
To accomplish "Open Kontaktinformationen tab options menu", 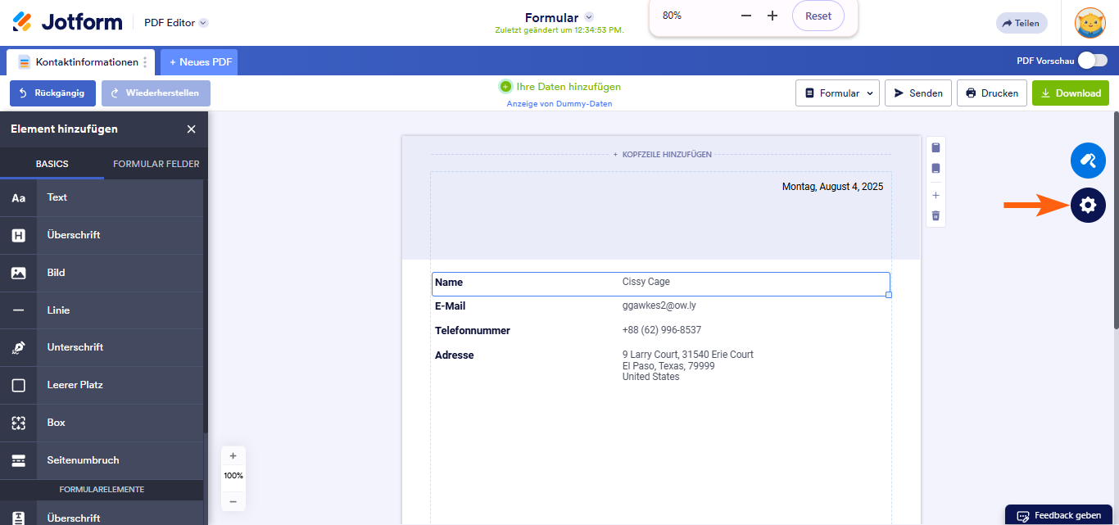I will (x=146, y=62).
